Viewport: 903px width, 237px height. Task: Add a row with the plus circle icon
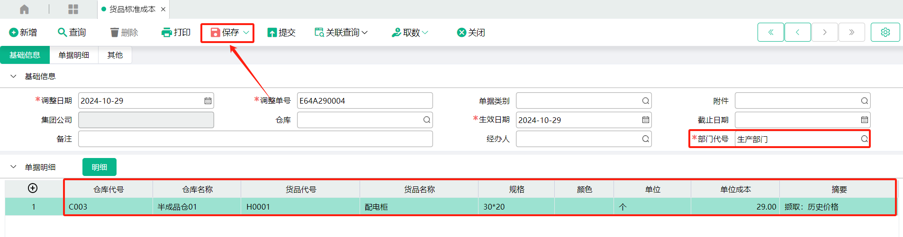(x=33, y=188)
